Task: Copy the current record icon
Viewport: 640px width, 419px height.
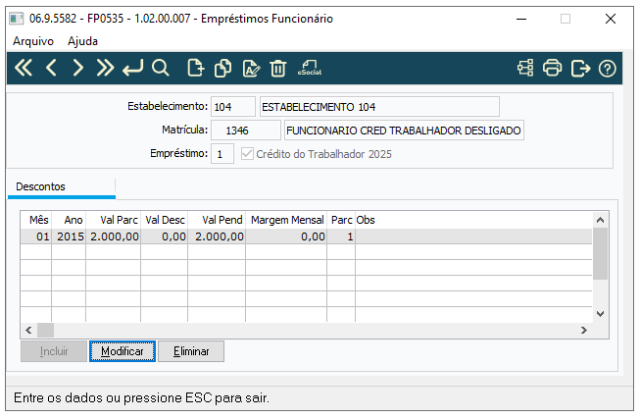Action: 222,68
